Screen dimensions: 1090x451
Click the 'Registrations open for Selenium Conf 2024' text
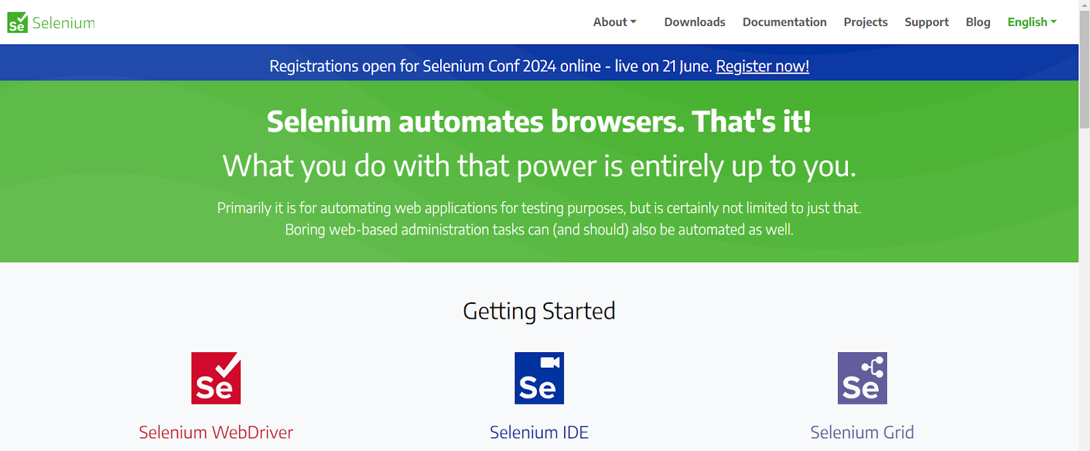[413, 66]
